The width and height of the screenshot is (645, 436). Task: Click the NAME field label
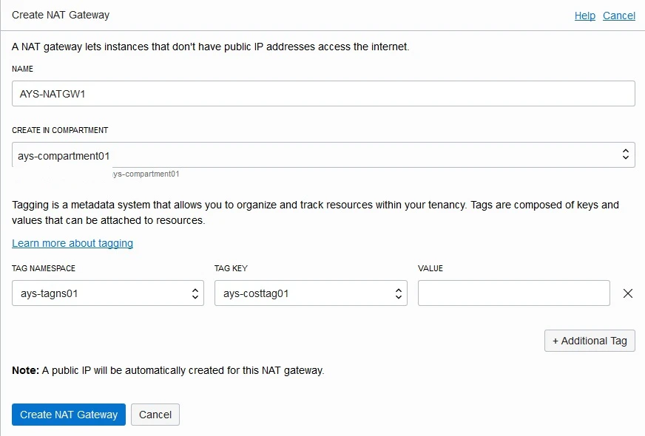[x=23, y=69]
